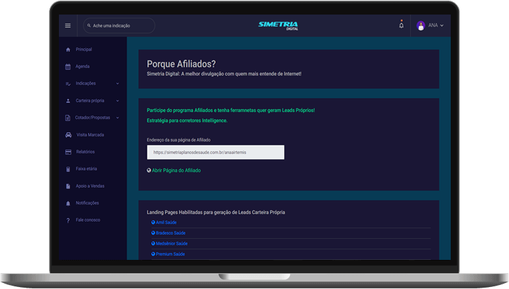Open Indicações menu label
Screen dimensions: 509x289
85,83
